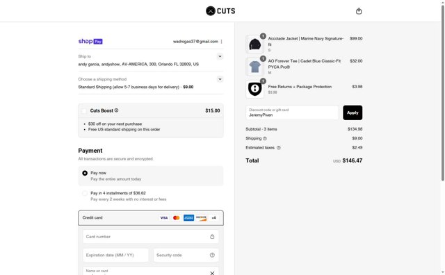Click the Payment section heading
The width and height of the screenshot is (445, 275).
pos(90,151)
